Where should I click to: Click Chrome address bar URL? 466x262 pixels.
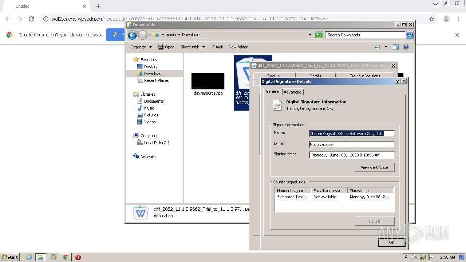pyautogui.click(x=190, y=19)
